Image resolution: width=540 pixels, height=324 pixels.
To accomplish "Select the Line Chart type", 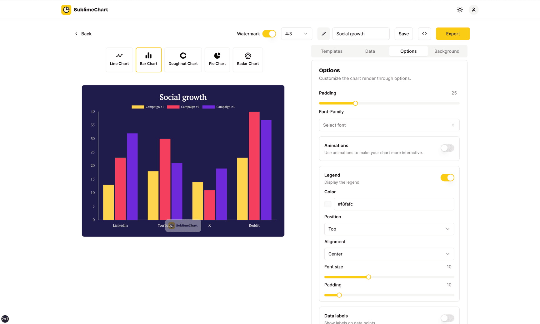I will click(119, 60).
